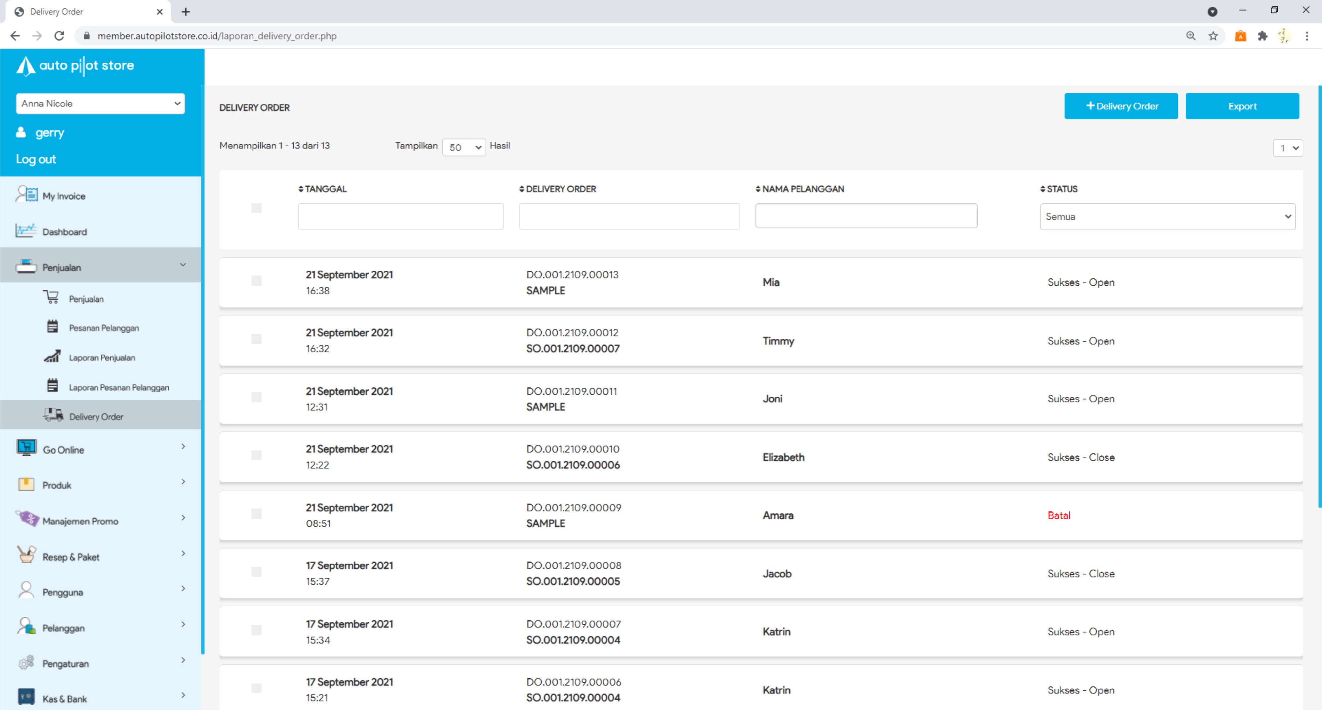Bookmark page with the star icon

1213,36
